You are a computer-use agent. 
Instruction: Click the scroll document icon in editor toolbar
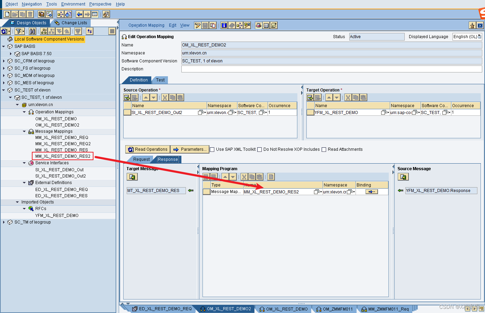click(274, 25)
